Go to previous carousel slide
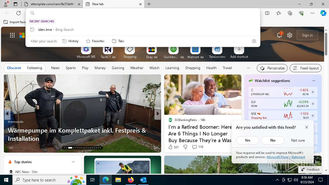 point(7,113)
